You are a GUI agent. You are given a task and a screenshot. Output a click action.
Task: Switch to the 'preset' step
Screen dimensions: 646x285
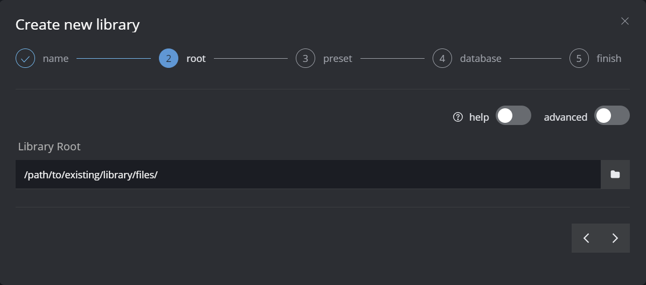tap(338, 58)
